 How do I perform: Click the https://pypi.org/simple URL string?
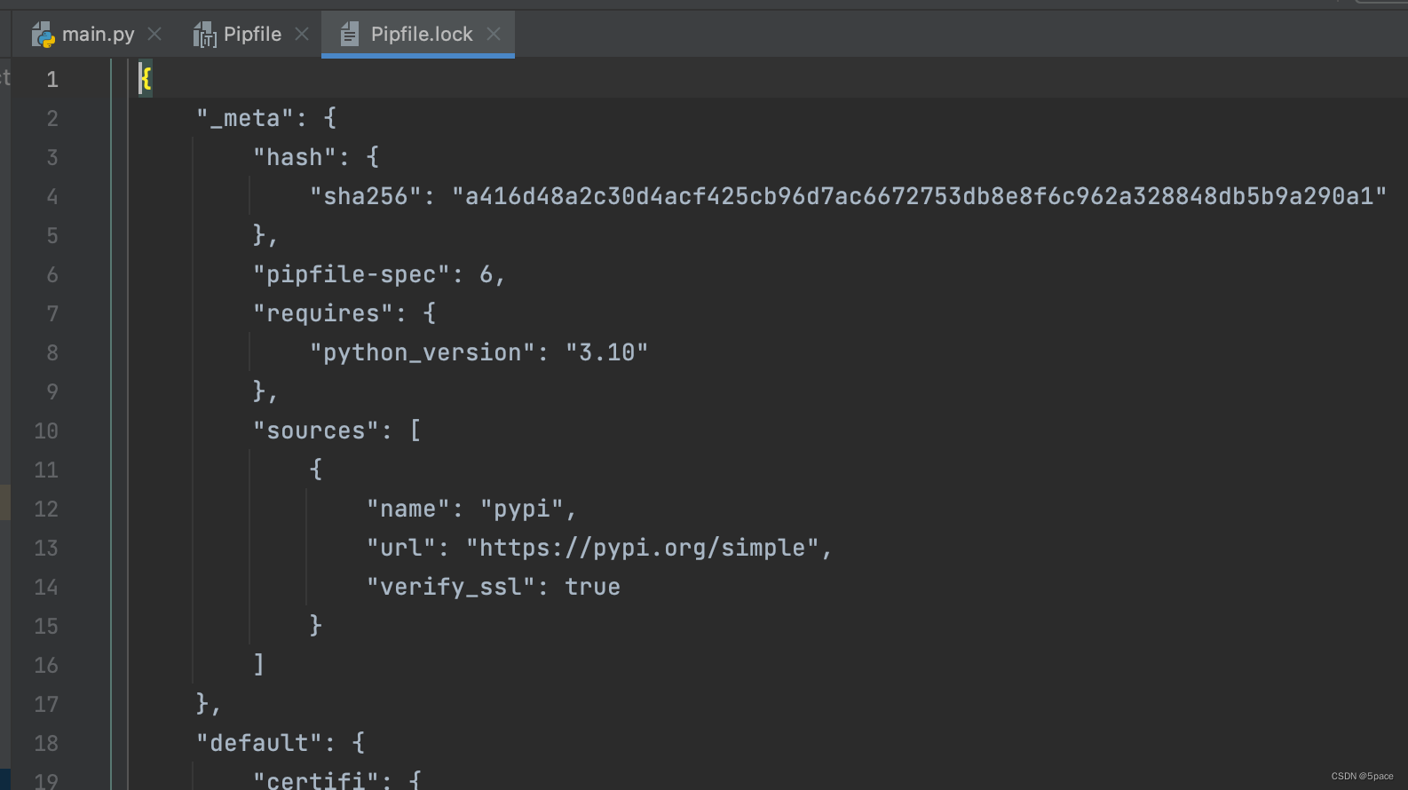pyautogui.click(x=643, y=548)
